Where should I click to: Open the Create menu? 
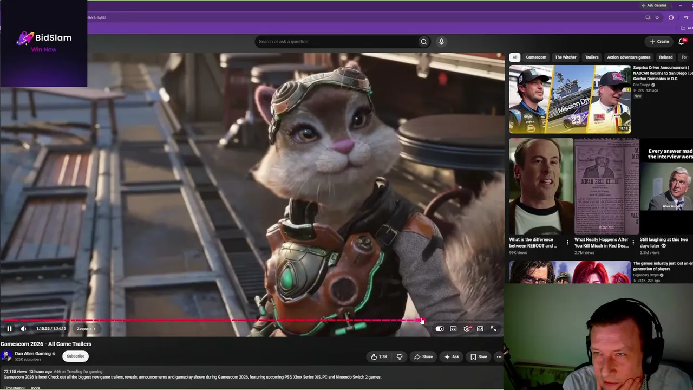[x=659, y=42]
